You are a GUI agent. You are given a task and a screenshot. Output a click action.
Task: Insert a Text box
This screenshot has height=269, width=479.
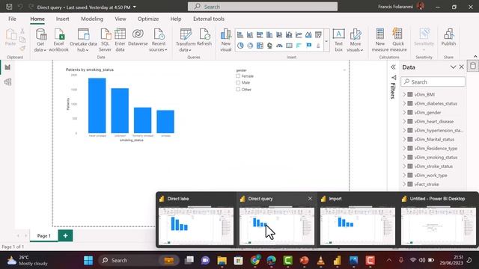(338, 40)
